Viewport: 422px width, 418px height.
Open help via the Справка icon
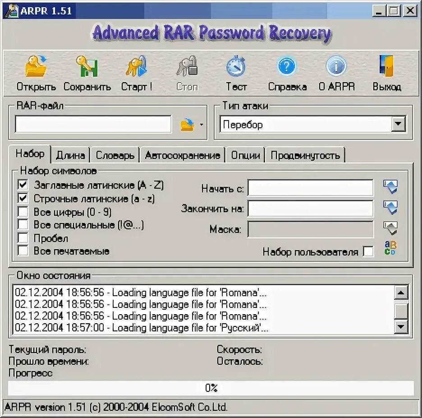click(286, 66)
